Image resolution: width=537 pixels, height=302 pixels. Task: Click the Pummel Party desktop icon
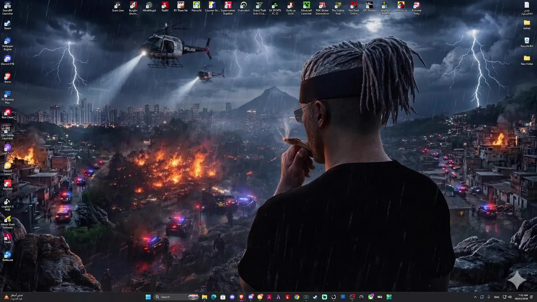pyautogui.click(x=417, y=8)
